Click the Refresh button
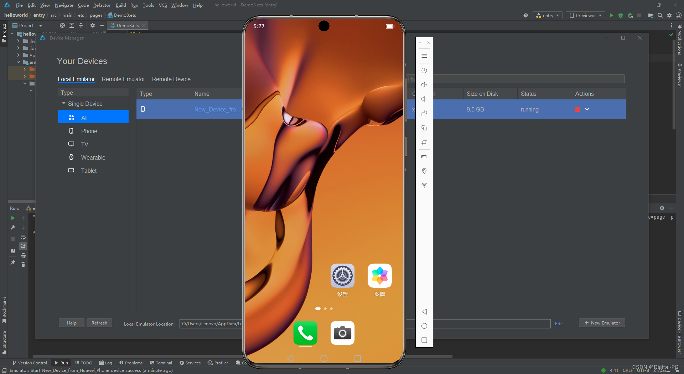684x374 pixels. [99, 323]
